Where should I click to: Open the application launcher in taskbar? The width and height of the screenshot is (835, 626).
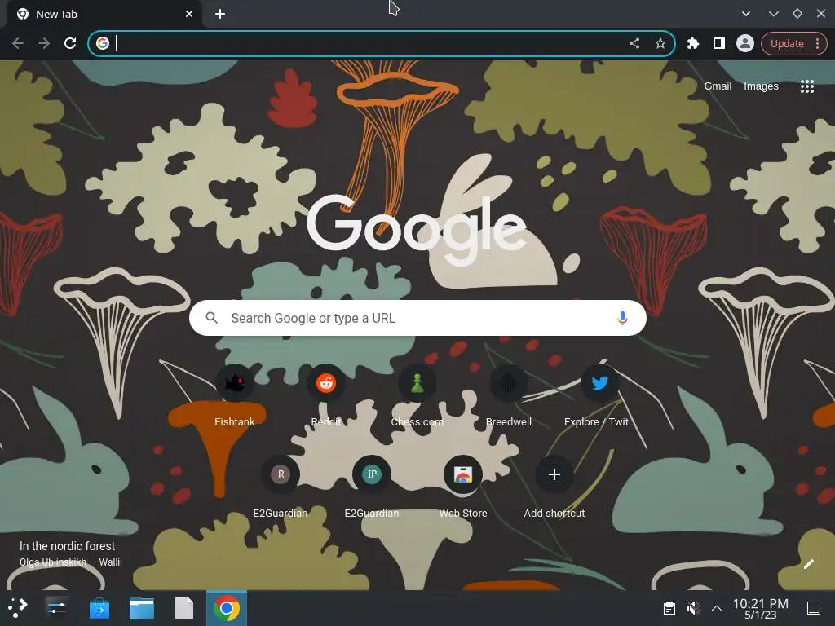click(x=18, y=608)
